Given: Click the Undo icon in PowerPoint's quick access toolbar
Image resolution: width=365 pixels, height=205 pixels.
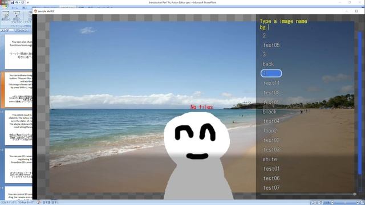Looking at the screenshot, I should point(17,2).
